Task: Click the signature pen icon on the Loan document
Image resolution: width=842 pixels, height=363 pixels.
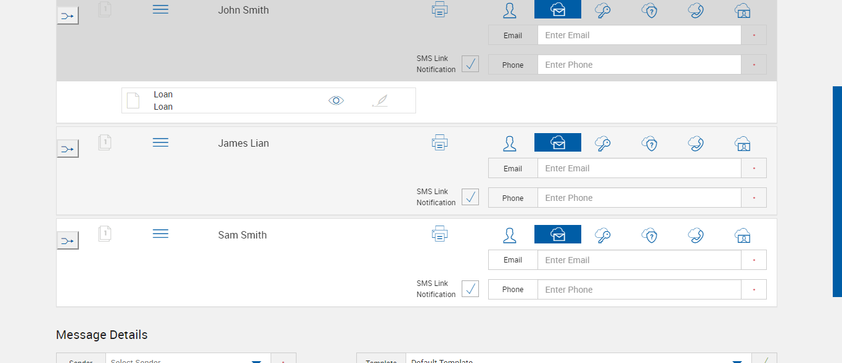Action: tap(380, 100)
